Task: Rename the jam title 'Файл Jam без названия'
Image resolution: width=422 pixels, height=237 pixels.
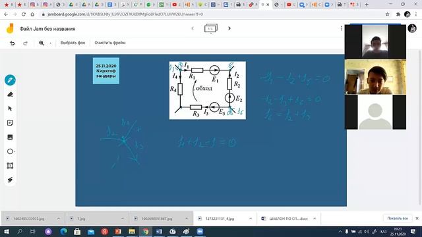Action: tap(47, 29)
